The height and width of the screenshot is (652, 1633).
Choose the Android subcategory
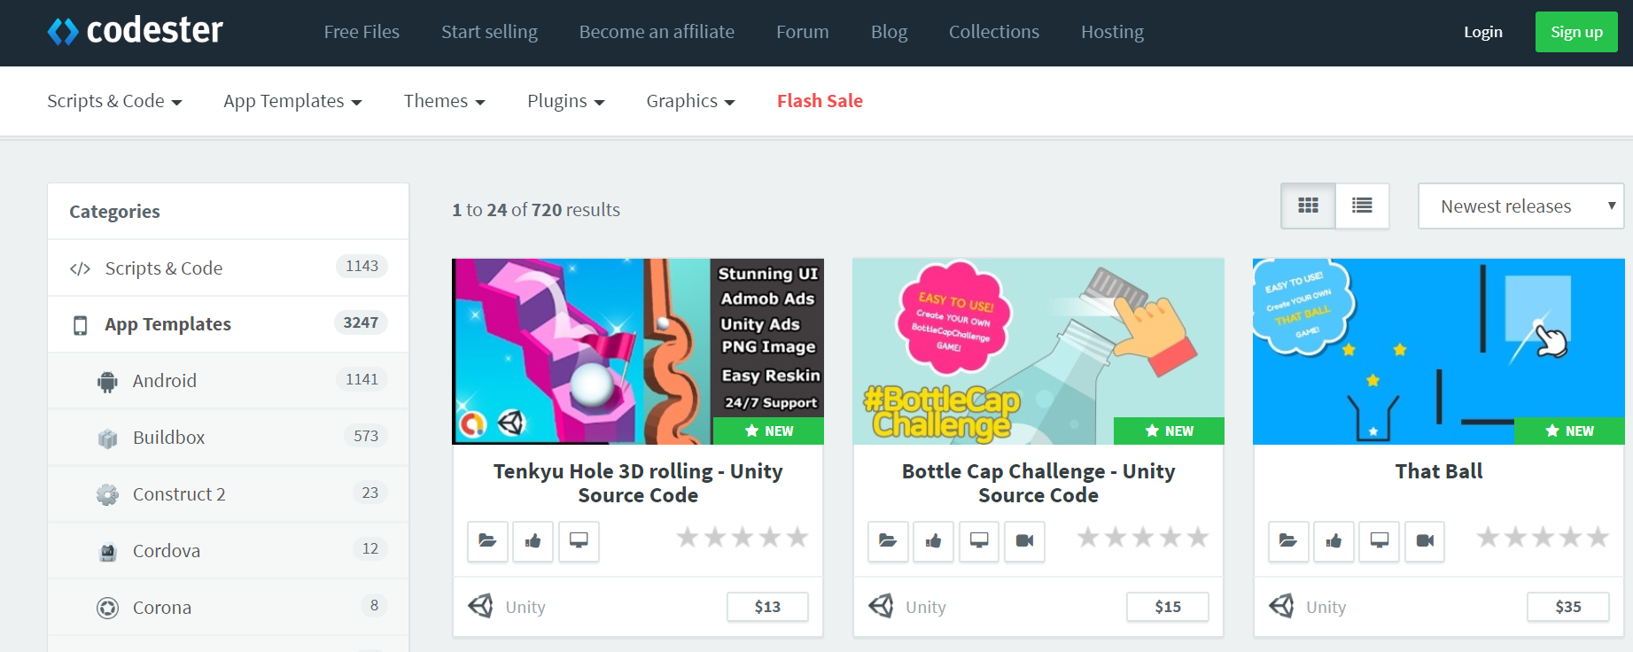pos(229,381)
